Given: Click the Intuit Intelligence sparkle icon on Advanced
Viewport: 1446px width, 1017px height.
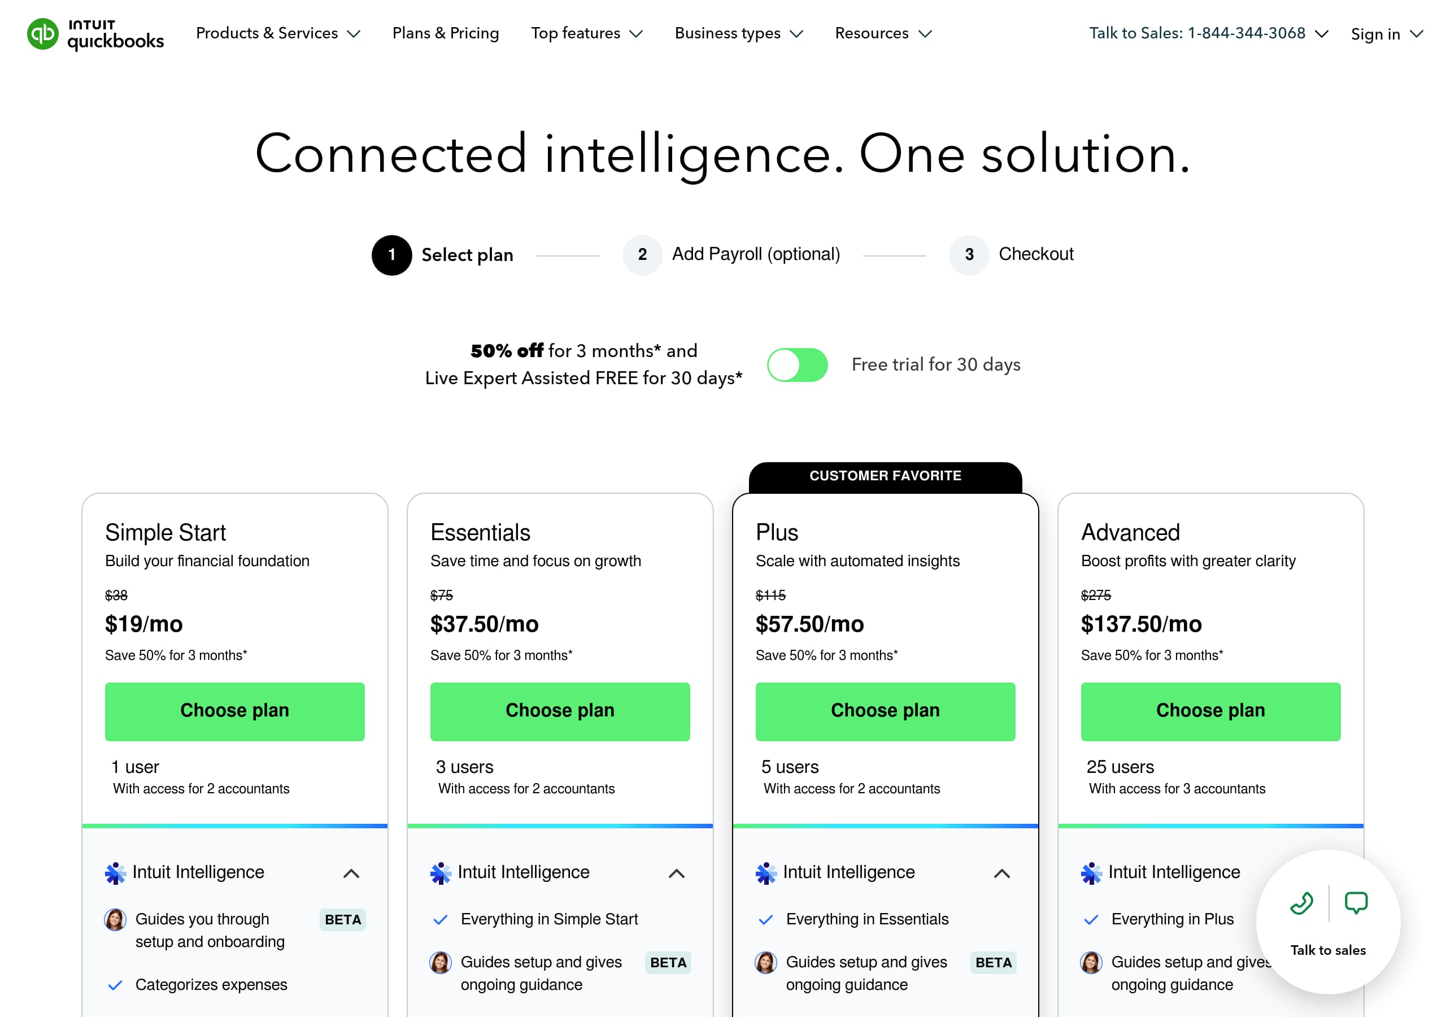Looking at the screenshot, I should pyautogui.click(x=1091, y=873).
